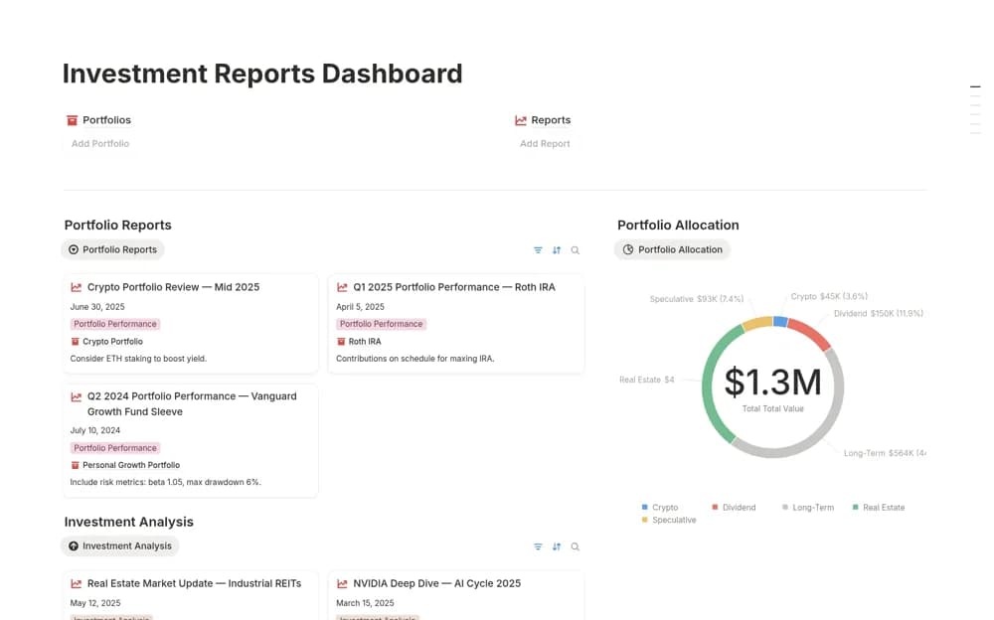
Task: Click chart icon on NVIDIA Deep Dive card
Action: point(342,584)
